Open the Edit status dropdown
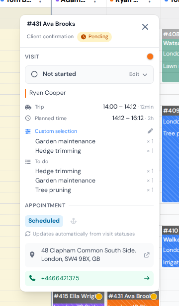The width and height of the screenshot is (179, 306). (x=138, y=74)
